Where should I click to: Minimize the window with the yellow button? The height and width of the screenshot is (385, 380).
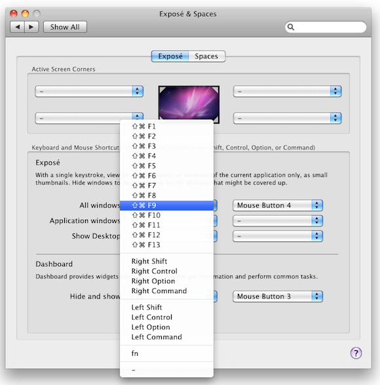pyautogui.click(x=25, y=14)
